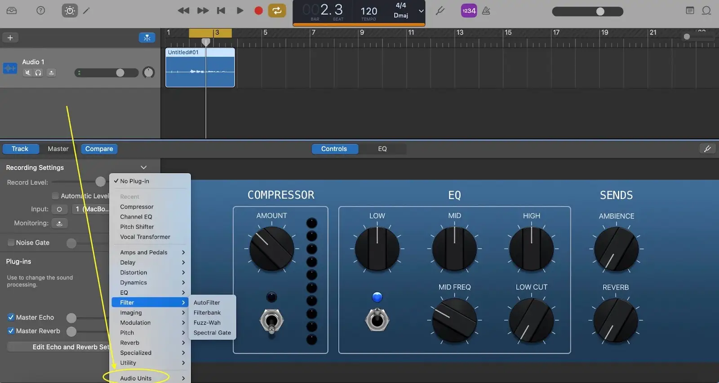Click the Compare button

pyautogui.click(x=99, y=149)
